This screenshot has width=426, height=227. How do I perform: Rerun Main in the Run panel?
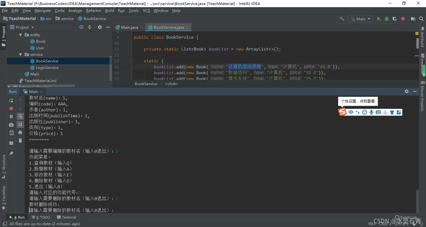click(11, 100)
